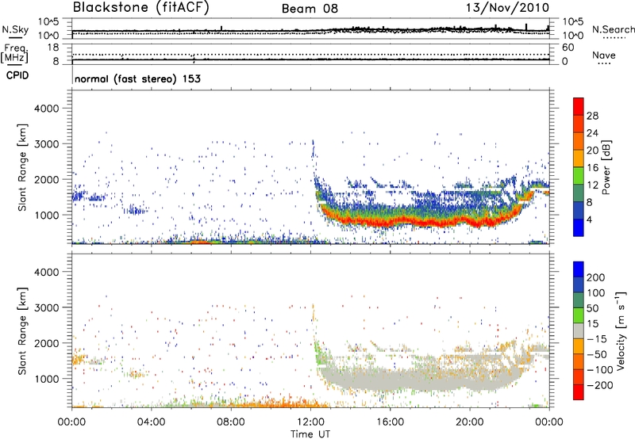Click the '18' frequency axis tick label

click(53, 48)
